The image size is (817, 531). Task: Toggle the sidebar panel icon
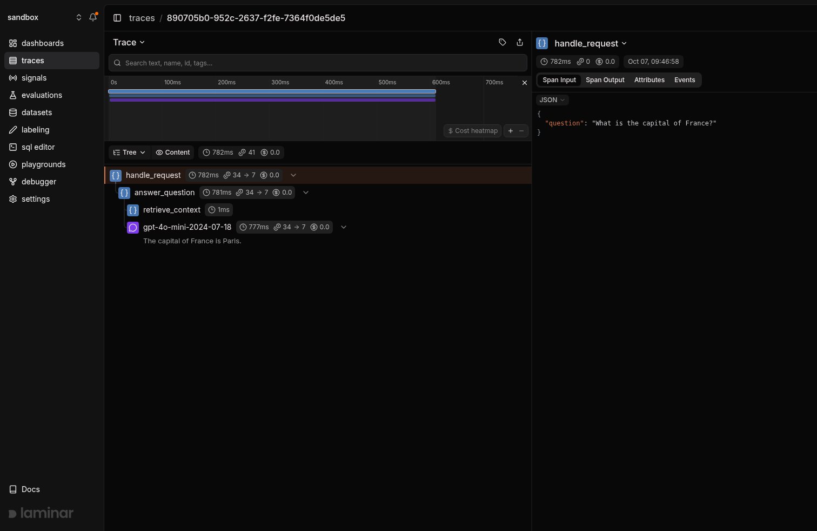[x=117, y=18]
